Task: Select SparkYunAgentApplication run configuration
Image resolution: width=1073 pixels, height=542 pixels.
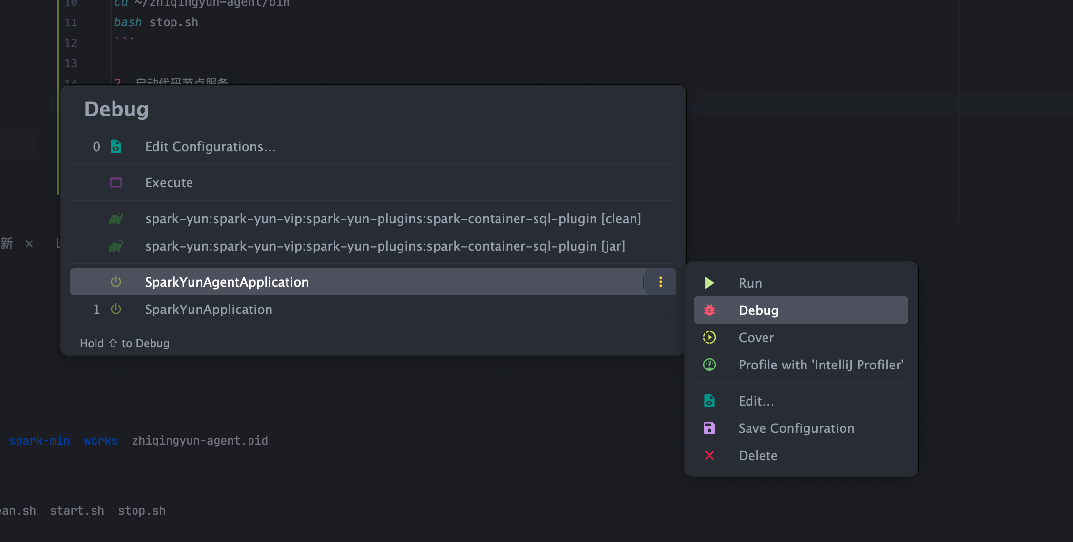Action: coord(227,282)
